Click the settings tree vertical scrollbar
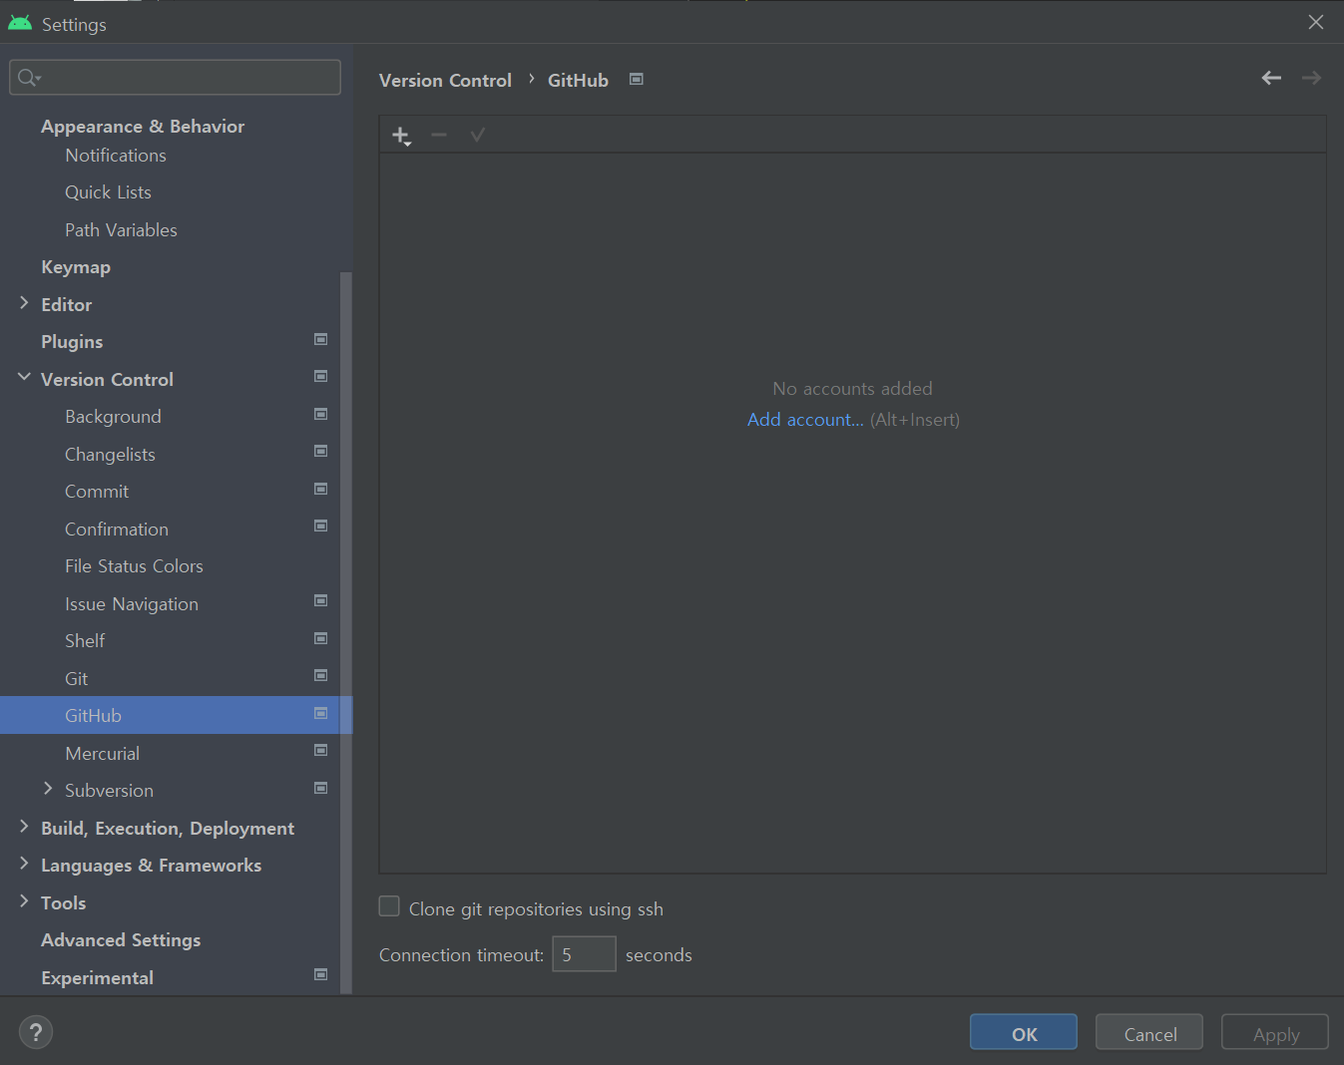1344x1065 pixels. click(346, 632)
